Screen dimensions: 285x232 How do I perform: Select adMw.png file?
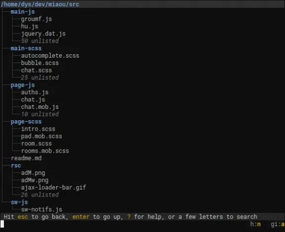35,180
